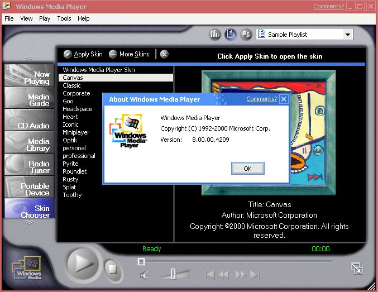Click the fast forward button

click(x=240, y=275)
